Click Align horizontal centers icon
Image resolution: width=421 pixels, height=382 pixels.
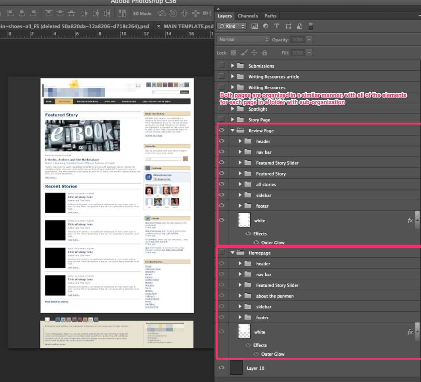point(22,13)
